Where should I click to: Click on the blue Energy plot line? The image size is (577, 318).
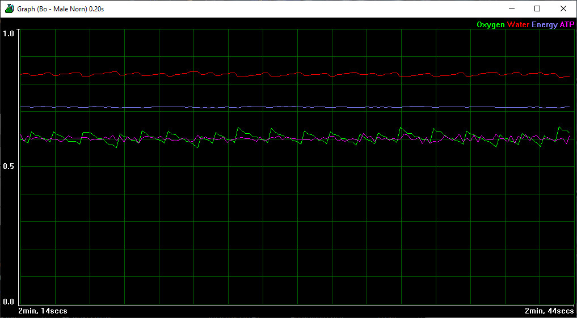click(x=284, y=107)
